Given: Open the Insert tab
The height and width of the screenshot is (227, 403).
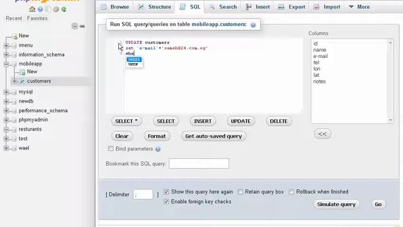Looking at the screenshot, I should coord(258,7).
